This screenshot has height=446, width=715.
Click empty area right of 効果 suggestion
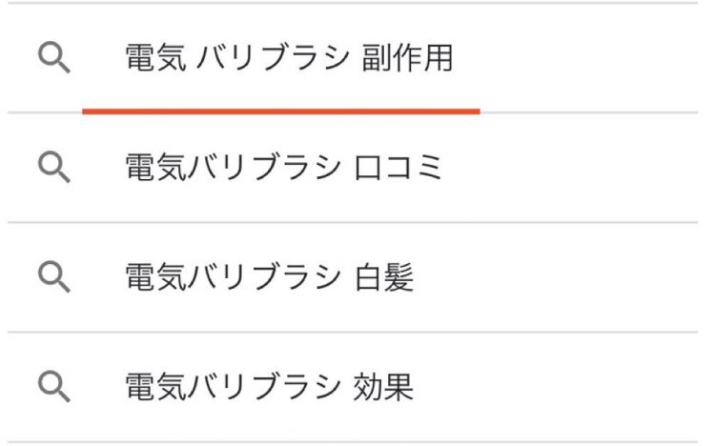click(x=557, y=387)
